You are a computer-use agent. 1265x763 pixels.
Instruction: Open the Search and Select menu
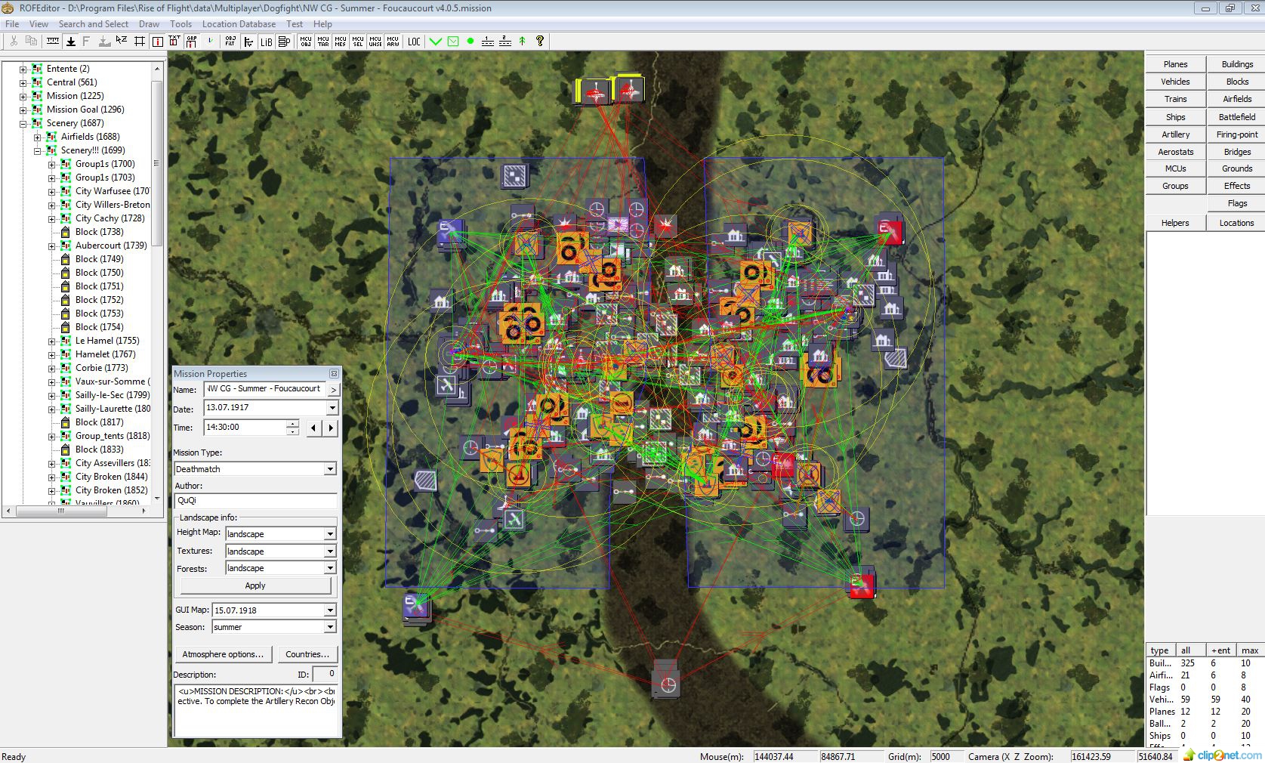pyautogui.click(x=94, y=24)
